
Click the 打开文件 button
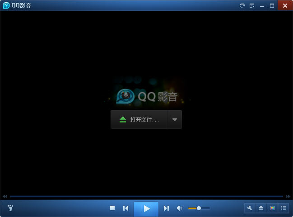click(139, 120)
